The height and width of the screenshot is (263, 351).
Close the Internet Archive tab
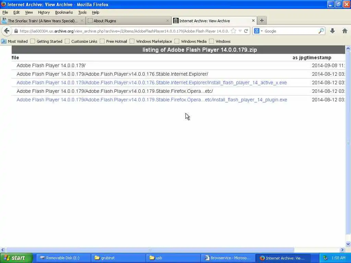point(253,21)
